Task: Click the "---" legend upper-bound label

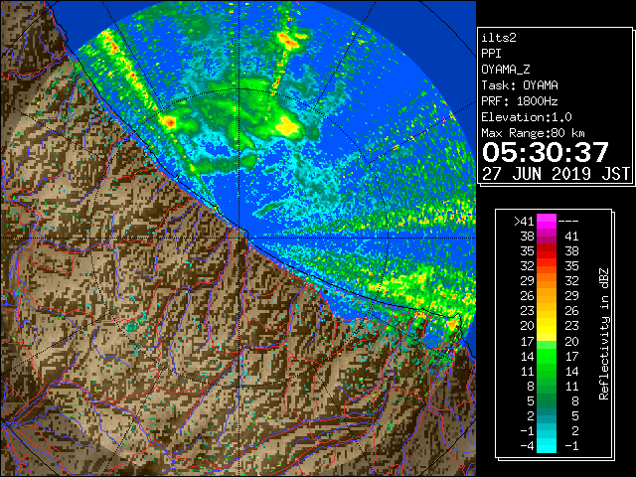Action: [x=568, y=221]
